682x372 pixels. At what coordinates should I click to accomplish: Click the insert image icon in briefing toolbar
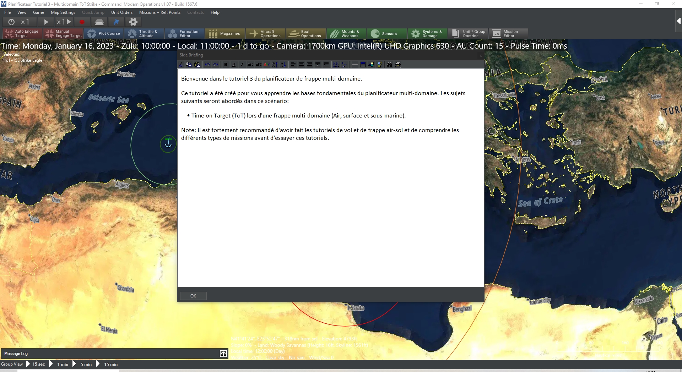371,65
